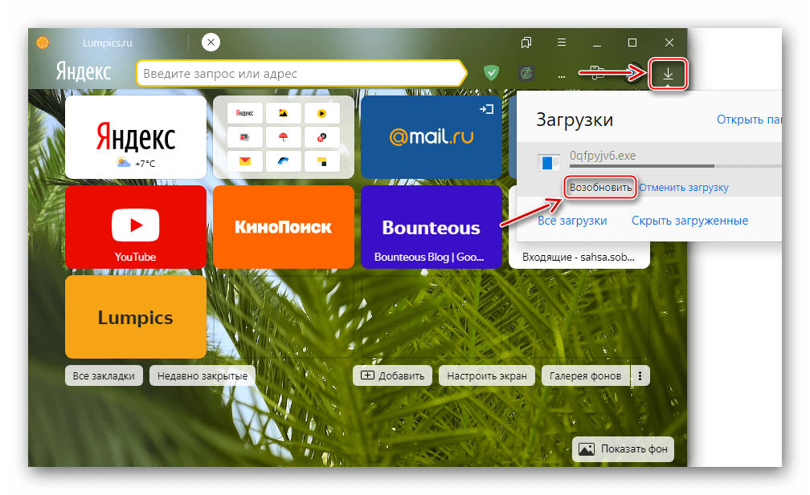810x495 pixels.
Task: Open the yellow play-button video mini tile
Action: coord(321,113)
